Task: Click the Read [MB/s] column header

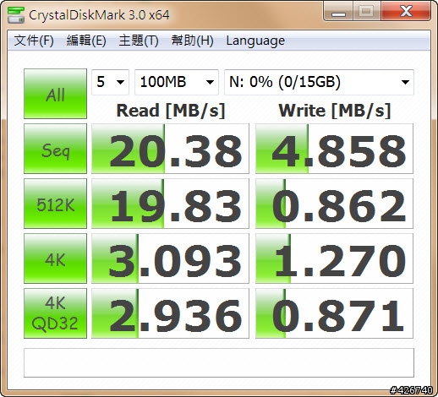Action: point(171,111)
